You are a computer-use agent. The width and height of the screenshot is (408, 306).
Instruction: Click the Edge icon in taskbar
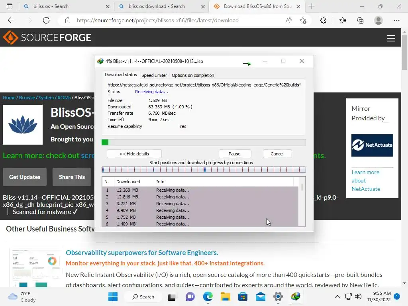tap(208, 296)
